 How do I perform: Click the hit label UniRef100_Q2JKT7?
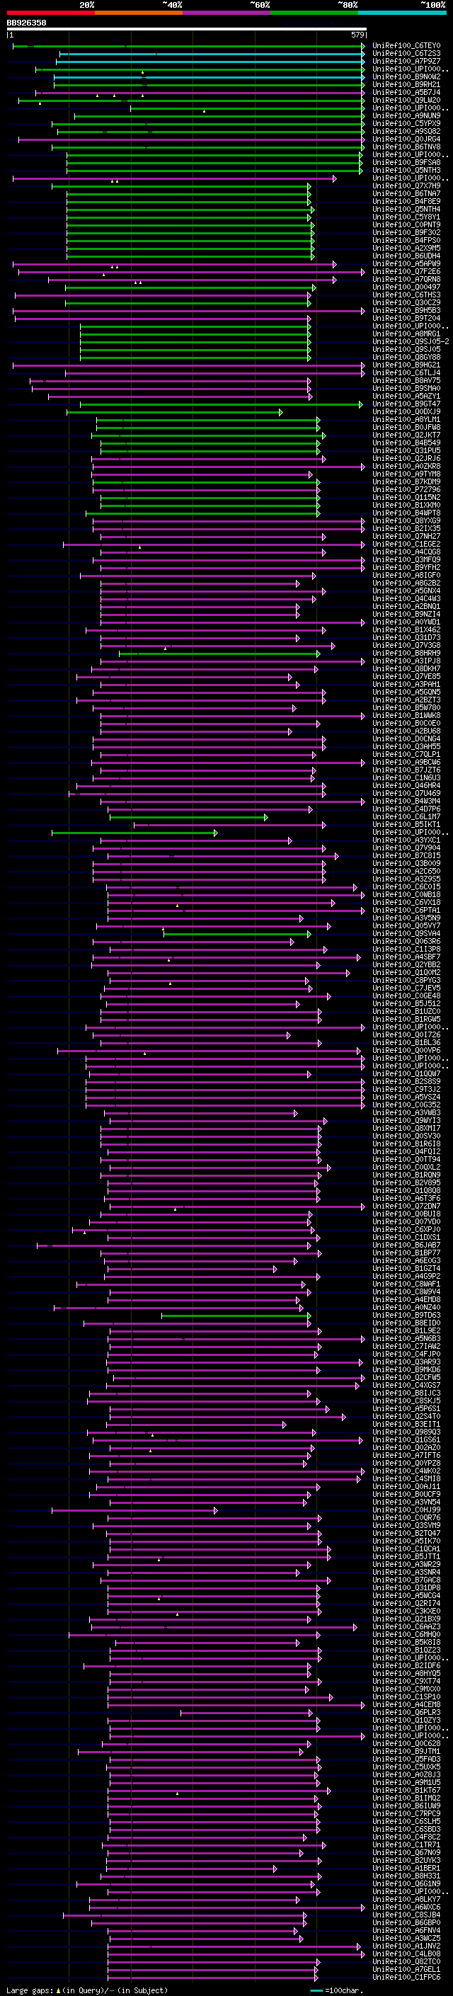[406, 435]
